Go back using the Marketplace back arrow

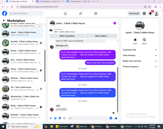coord(4,21)
